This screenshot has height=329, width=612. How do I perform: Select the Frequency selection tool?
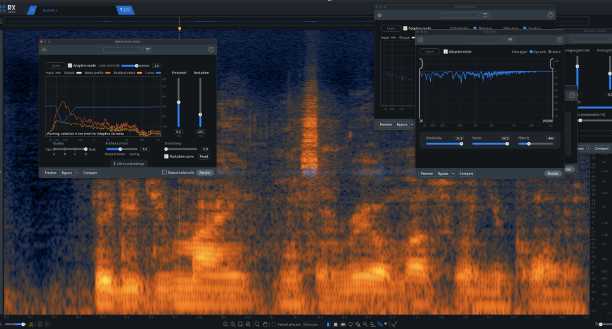pyautogui.click(x=343, y=325)
